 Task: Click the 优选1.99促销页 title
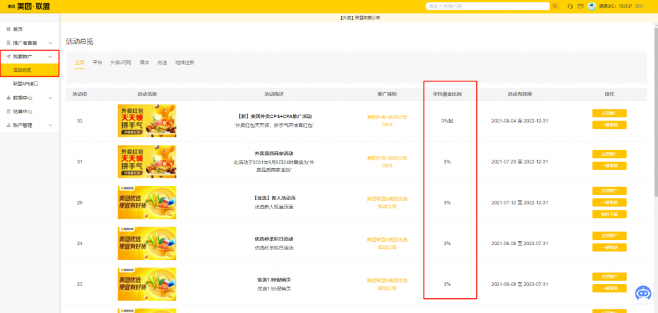coord(274,280)
